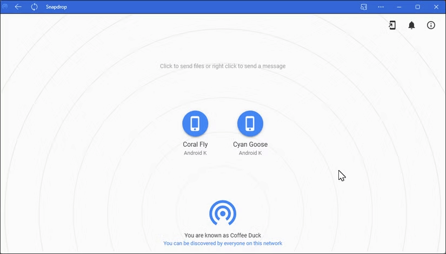The height and width of the screenshot is (254, 446).
Task: Minimize the Snapdrop window
Action: click(399, 7)
